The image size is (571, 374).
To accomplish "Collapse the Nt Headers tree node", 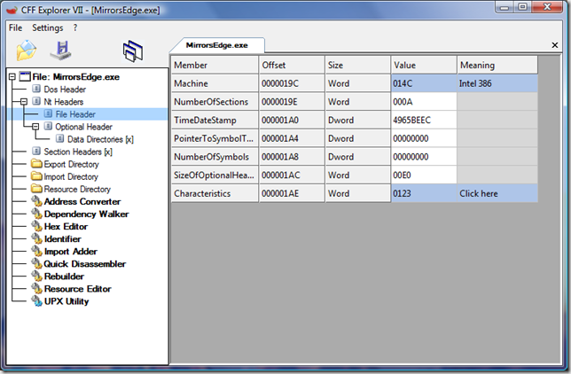I will (24, 102).
